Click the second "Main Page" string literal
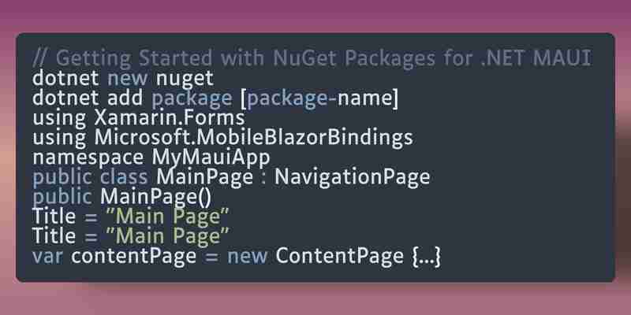The width and height of the screenshot is (631, 315). pos(167,235)
